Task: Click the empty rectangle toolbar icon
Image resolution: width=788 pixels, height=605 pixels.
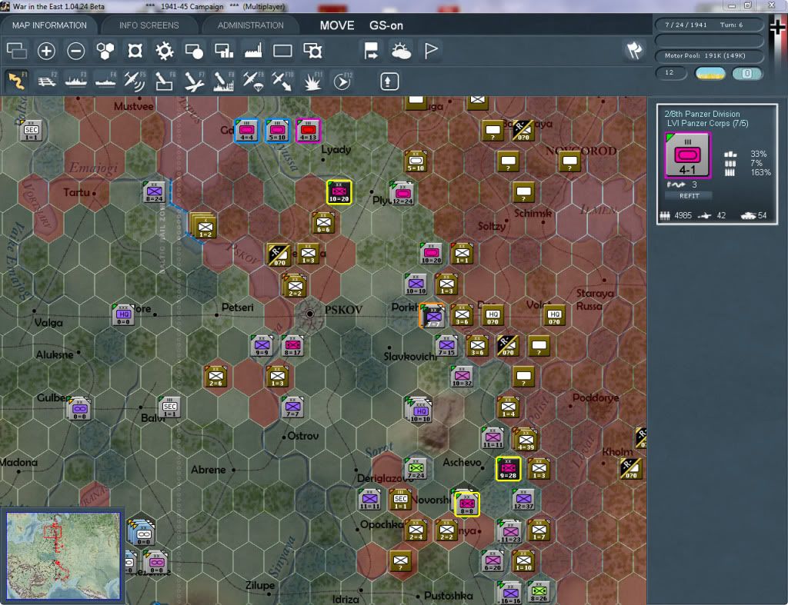Action: tap(282, 51)
